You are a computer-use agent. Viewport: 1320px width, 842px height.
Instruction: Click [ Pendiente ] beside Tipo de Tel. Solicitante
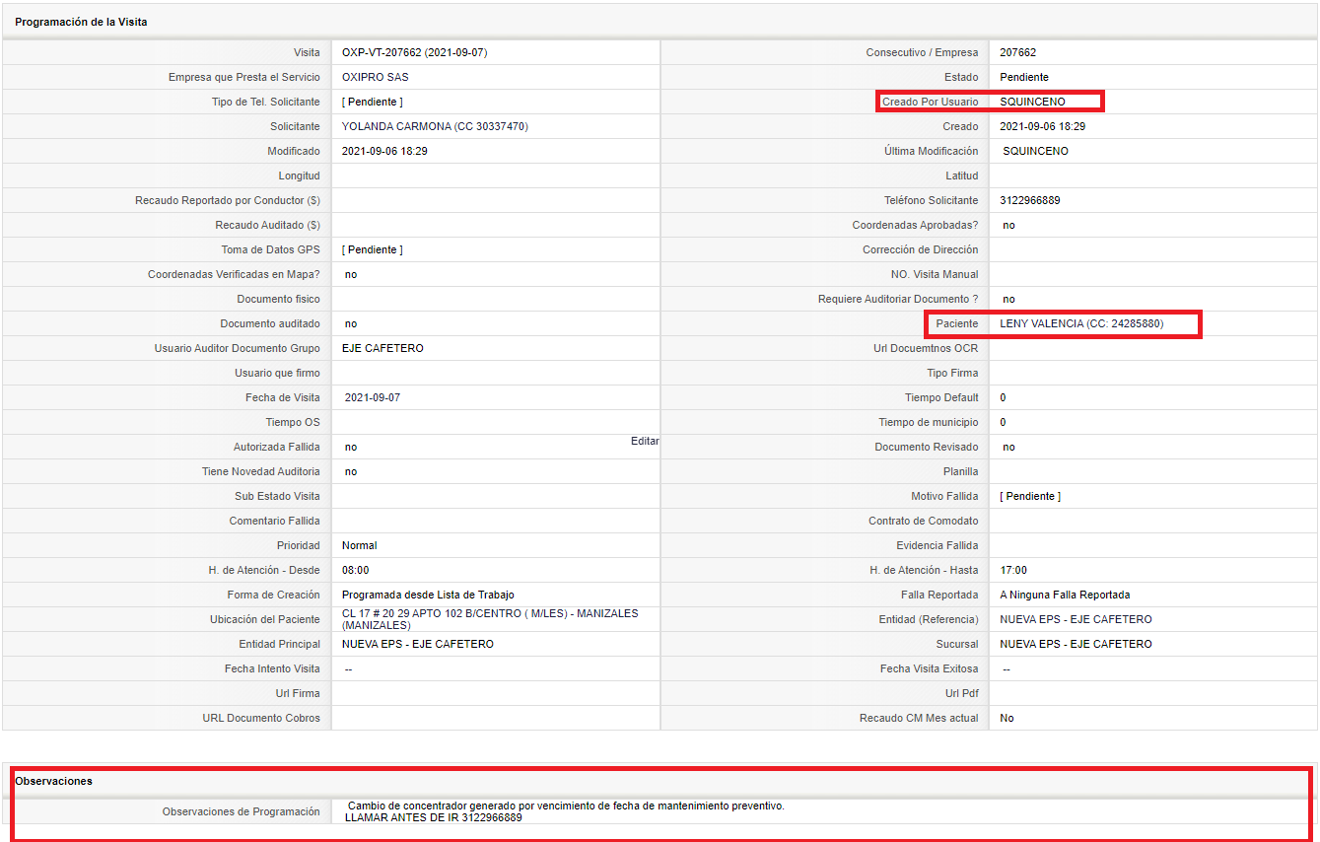(372, 102)
